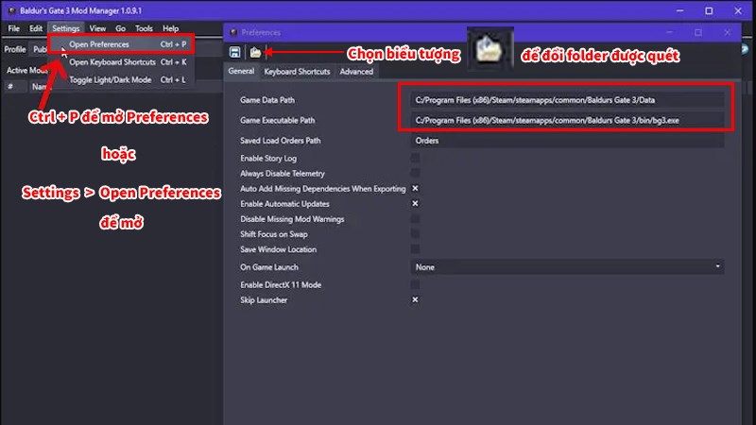Toggle Disable Missing Mod Warnings checkbox
This screenshot has width=756, height=425.
click(415, 219)
